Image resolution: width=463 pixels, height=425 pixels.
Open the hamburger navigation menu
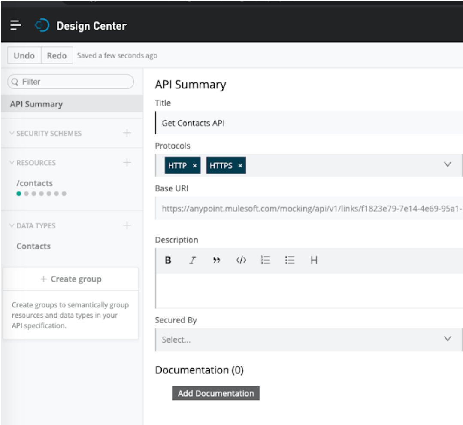(x=16, y=26)
